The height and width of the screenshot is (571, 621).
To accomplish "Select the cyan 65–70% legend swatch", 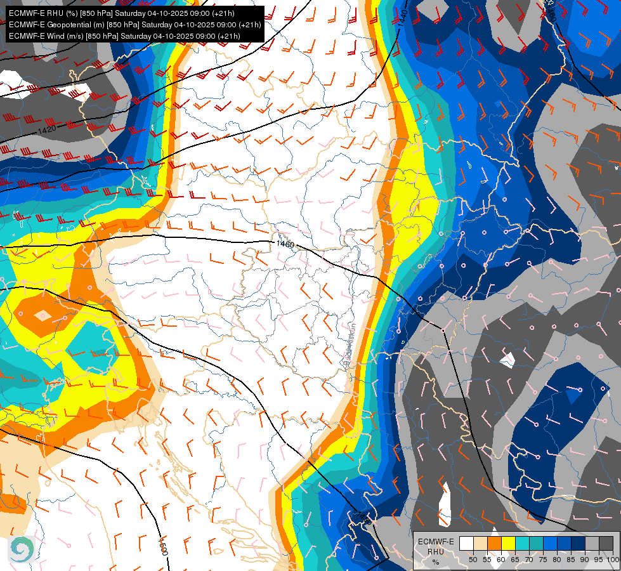I will point(523,543).
